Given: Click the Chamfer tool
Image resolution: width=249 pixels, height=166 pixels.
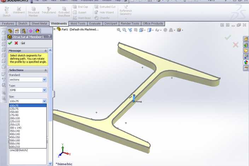Looking at the screenshot, I should click(102, 18).
